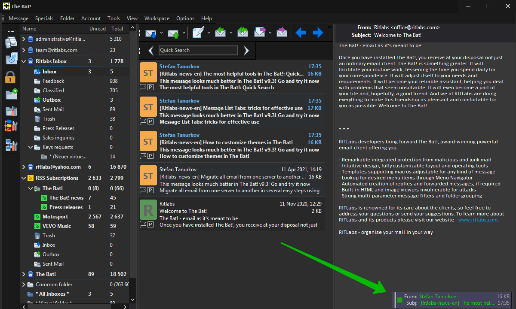Open the Specials menu
The image size is (516, 309).
pos(44,18)
